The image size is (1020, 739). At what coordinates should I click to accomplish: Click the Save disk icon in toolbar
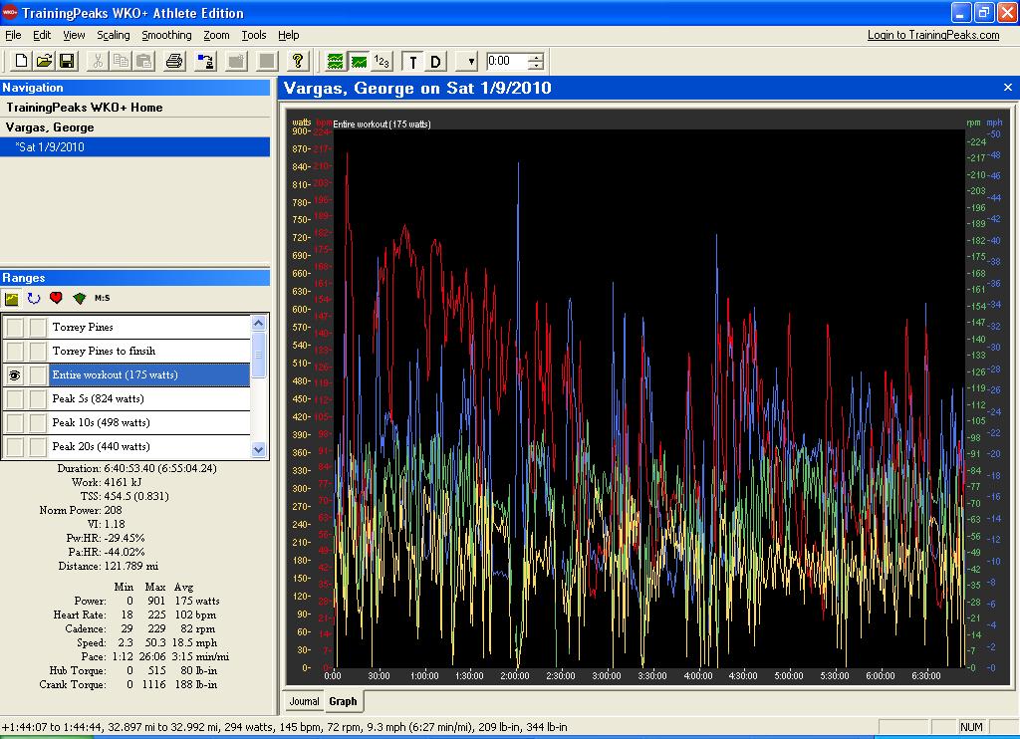click(x=65, y=61)
